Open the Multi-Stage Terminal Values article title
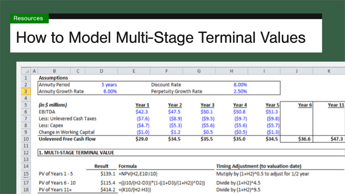The image size is (345, 194). coord(161,37)
